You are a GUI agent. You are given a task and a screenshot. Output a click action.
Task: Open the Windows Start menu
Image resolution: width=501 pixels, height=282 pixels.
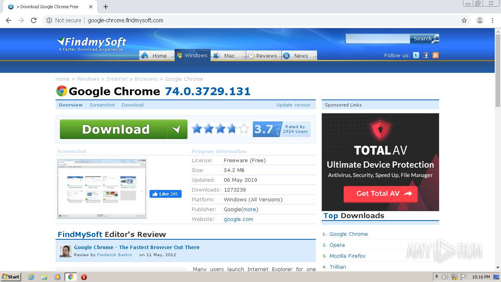coord(11,277)
